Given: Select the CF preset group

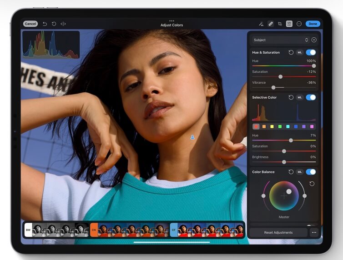Looking at the screenshot, I should click(174, 230).
